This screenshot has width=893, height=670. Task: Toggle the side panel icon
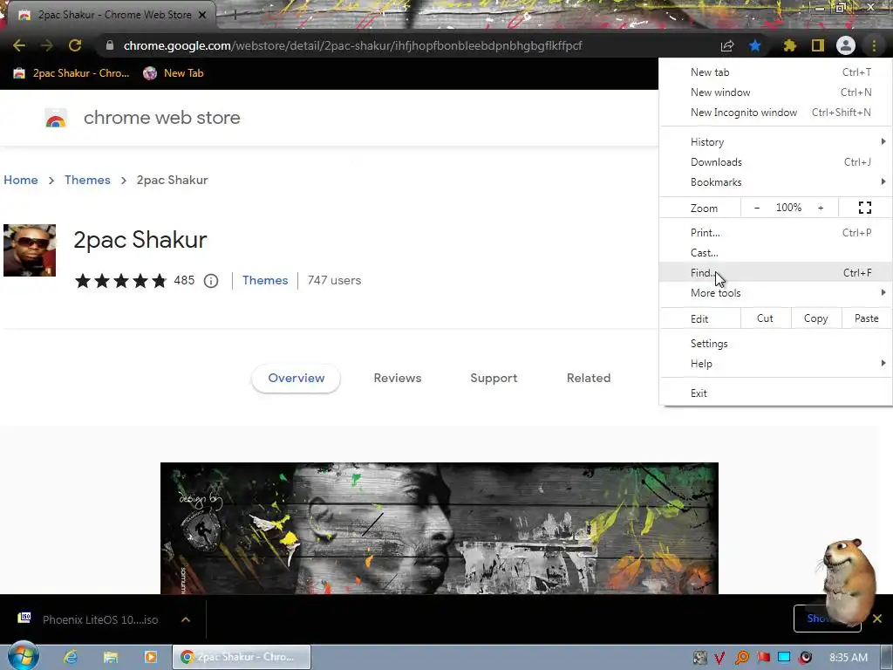[818, 45]
